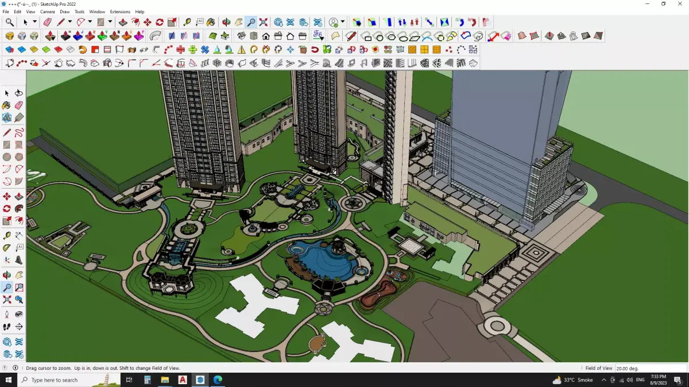The image size is (689, 387).
Task: Click the blue water drop icon
Action: [x=217, y=49]
